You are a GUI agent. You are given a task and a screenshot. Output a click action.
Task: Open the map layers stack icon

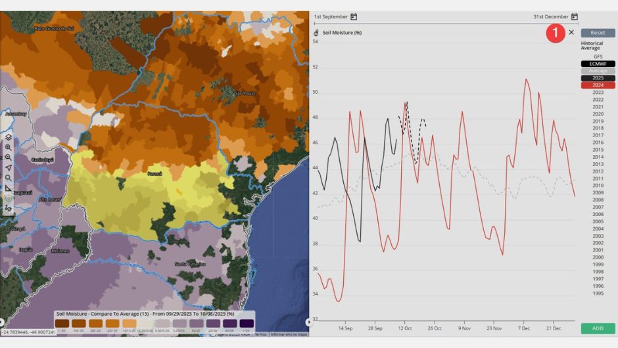click(9, 137)
